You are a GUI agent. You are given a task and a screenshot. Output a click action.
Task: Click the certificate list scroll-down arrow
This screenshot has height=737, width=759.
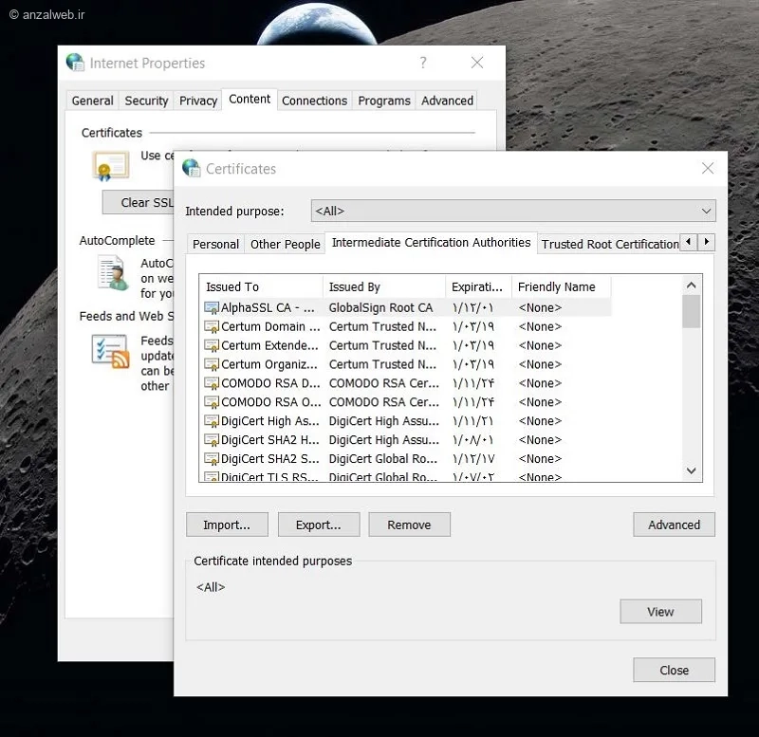coord(692,470)
